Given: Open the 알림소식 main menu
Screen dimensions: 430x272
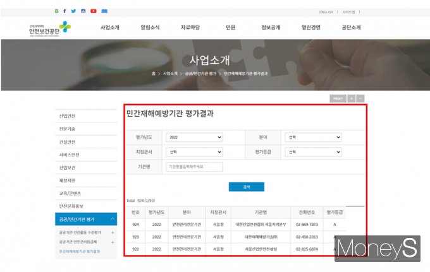Looking at the screenshot, I should pyautogui.click(x=150, y=27).
